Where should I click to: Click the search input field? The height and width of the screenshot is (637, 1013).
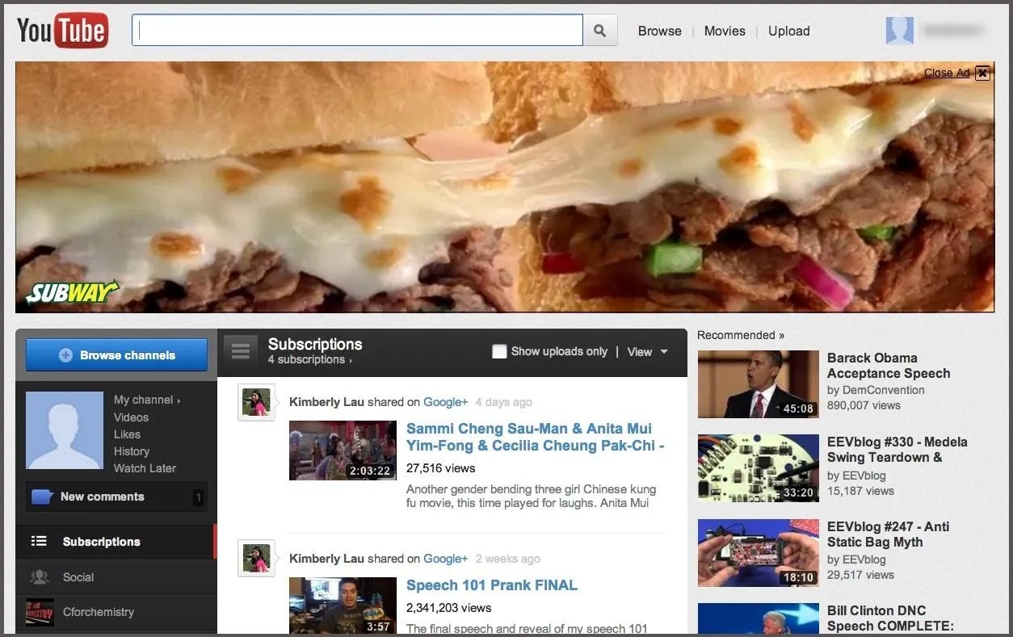tap(357, 31)
